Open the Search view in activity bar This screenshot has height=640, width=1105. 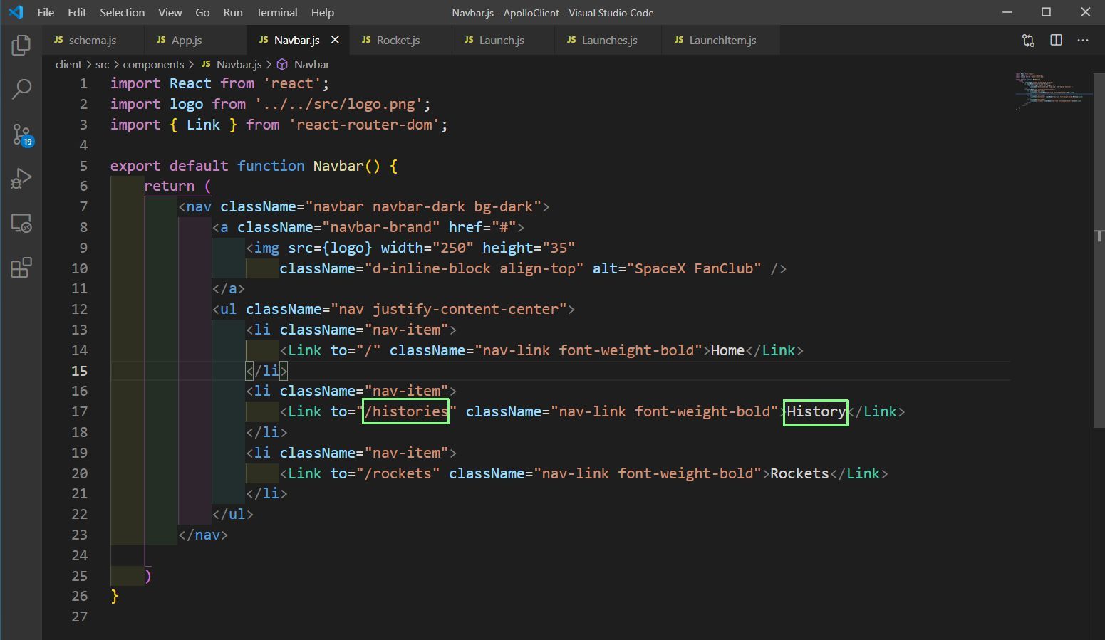click(21, 89)
